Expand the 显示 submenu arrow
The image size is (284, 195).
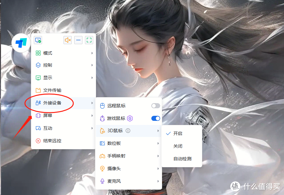[92, 78]
